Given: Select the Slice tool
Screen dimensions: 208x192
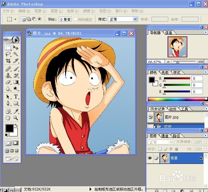Looking at the screenshot, I should [16, 60].
